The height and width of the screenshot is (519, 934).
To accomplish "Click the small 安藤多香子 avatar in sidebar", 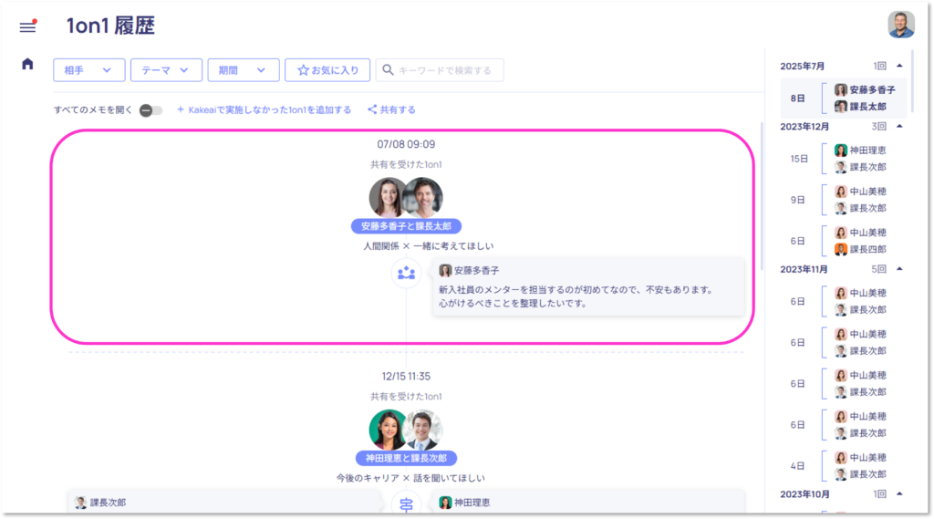I will tap(840, 90).
